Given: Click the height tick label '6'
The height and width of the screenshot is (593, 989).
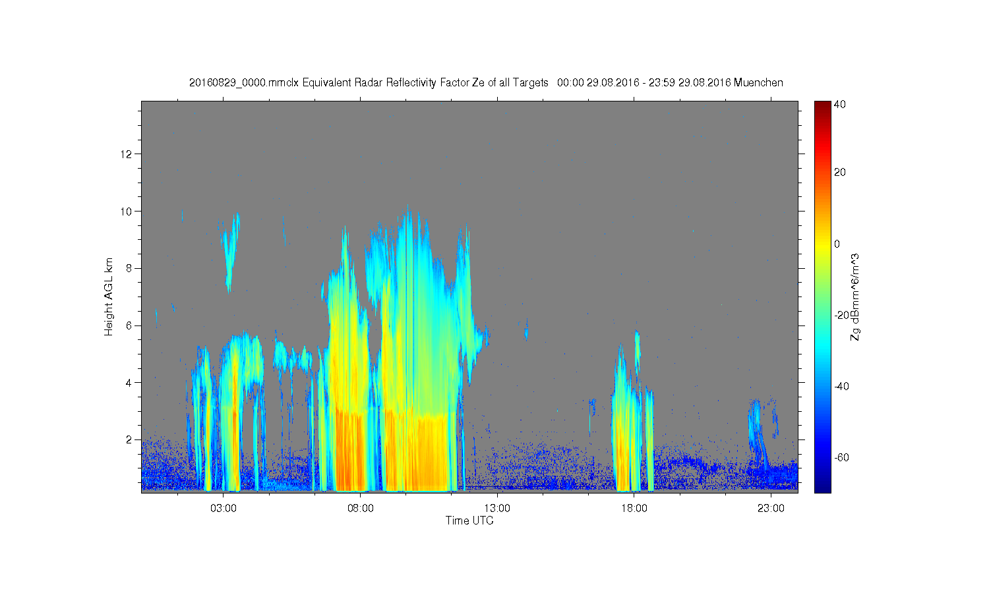Looking at the screenshot, I should click(129, 325).
